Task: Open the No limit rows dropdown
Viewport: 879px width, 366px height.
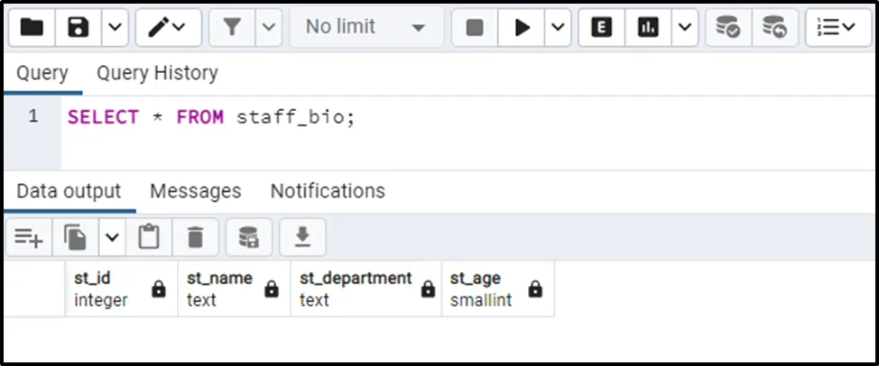Action: coord(365,28)
